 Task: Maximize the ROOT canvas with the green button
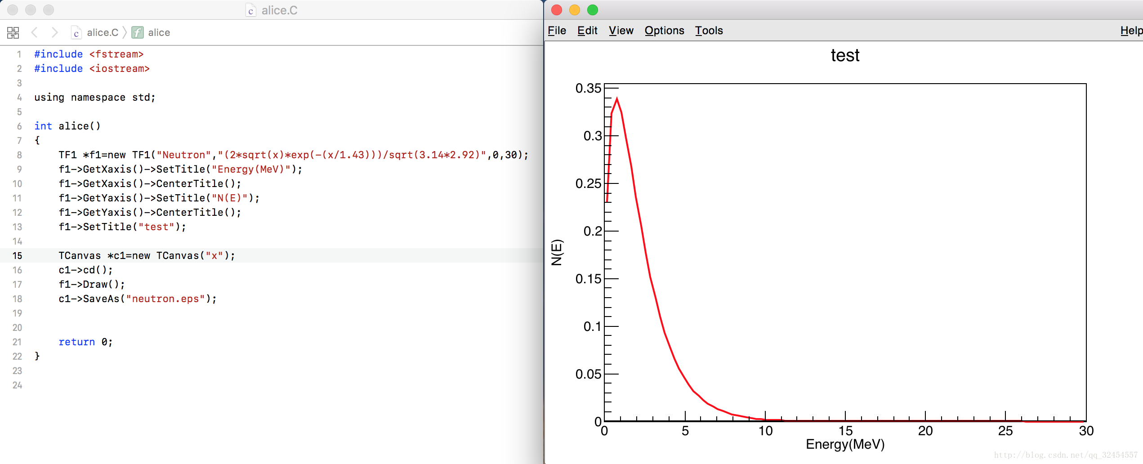593,10
